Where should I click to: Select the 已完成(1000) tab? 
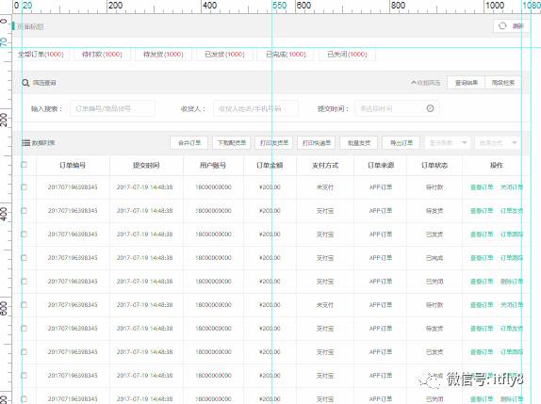click(286, 55)
